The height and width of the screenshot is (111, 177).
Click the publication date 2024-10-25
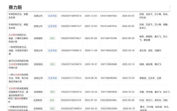coord(128,92)
